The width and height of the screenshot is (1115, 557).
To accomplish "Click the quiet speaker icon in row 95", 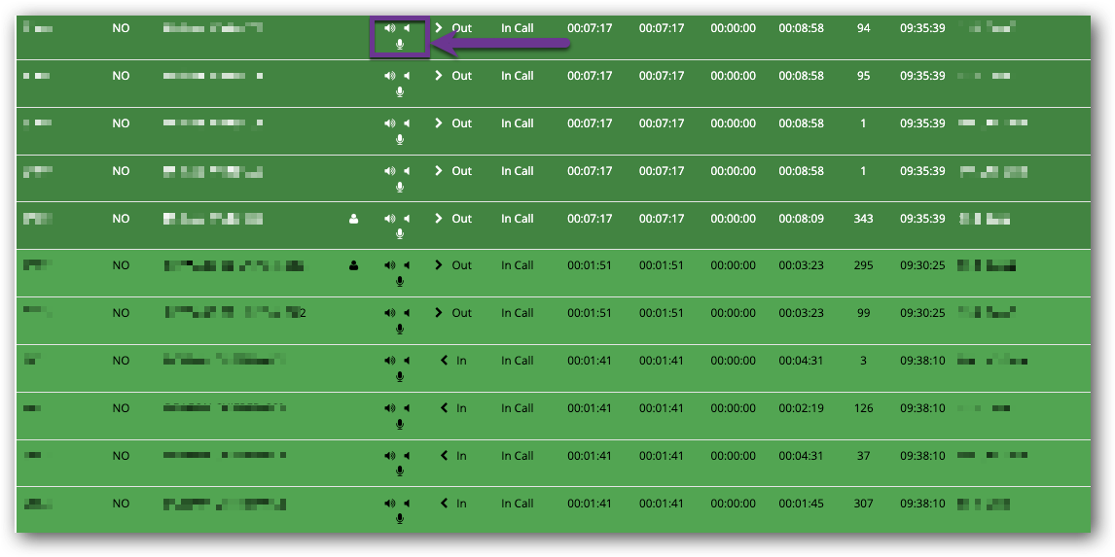I will click(x=407, y=75).
